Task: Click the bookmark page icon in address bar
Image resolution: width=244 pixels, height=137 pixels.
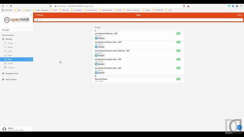Action: pyautogui.click(x=51, y=6)
